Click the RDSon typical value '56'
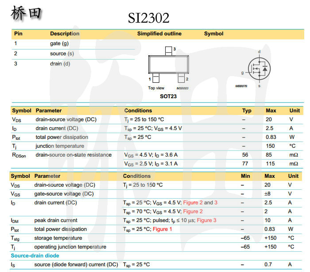Viewport: 310px width, 272px height. 245,155
